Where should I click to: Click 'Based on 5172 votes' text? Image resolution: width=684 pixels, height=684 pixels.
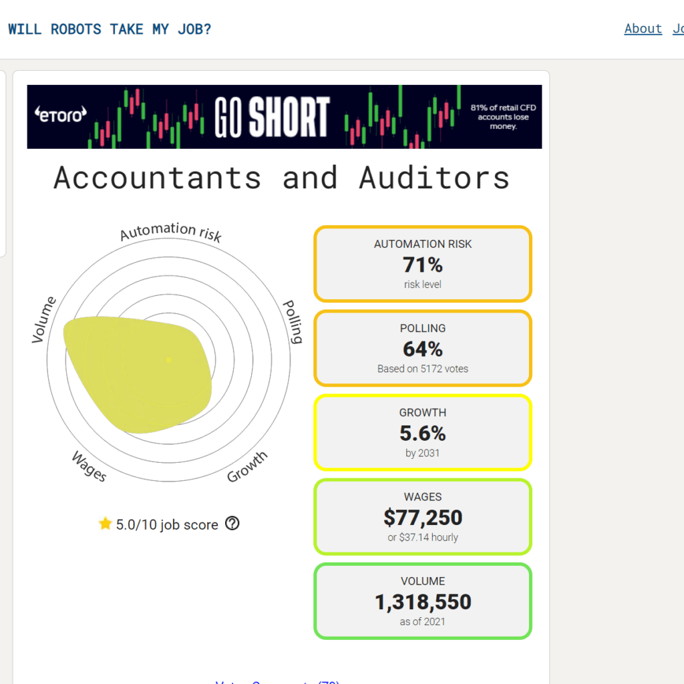(423, 369)
